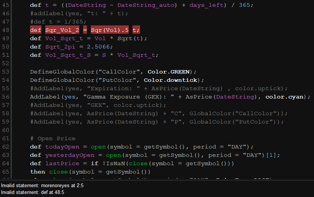The width and height of the screenshot is (314, 197).
Task: Click the commented "Expiration: " AddLabel line
Action: tap(159, 89)
